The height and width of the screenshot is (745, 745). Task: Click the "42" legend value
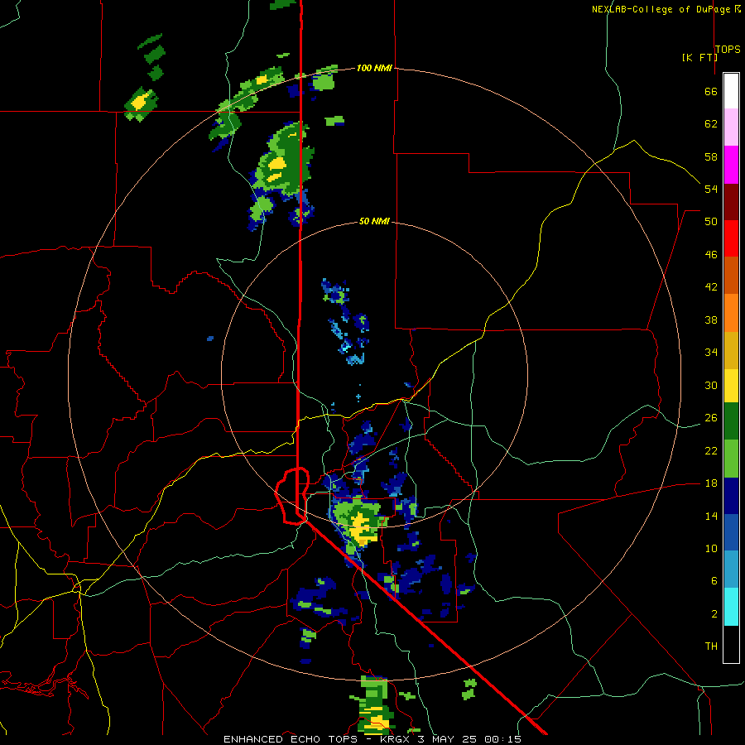tap(711, 286)
